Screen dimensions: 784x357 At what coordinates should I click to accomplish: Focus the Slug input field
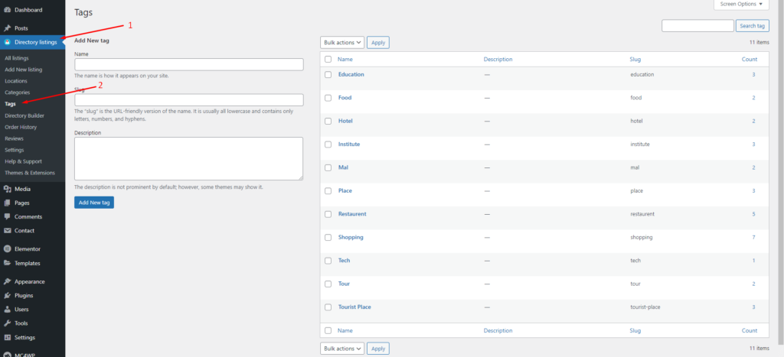pyautogui.click(x=189, y=100)
